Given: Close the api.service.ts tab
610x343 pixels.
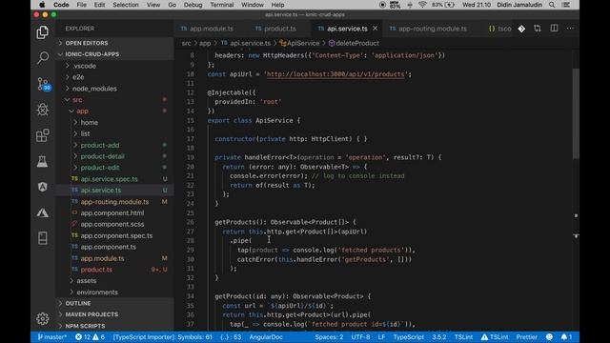Looking at the screenshot, I should (x=375, y=29).
